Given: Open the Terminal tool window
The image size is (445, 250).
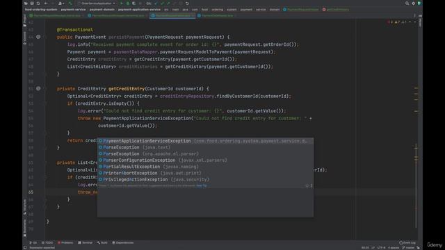Looking at the screenshot, I should (x=85, y=242).
